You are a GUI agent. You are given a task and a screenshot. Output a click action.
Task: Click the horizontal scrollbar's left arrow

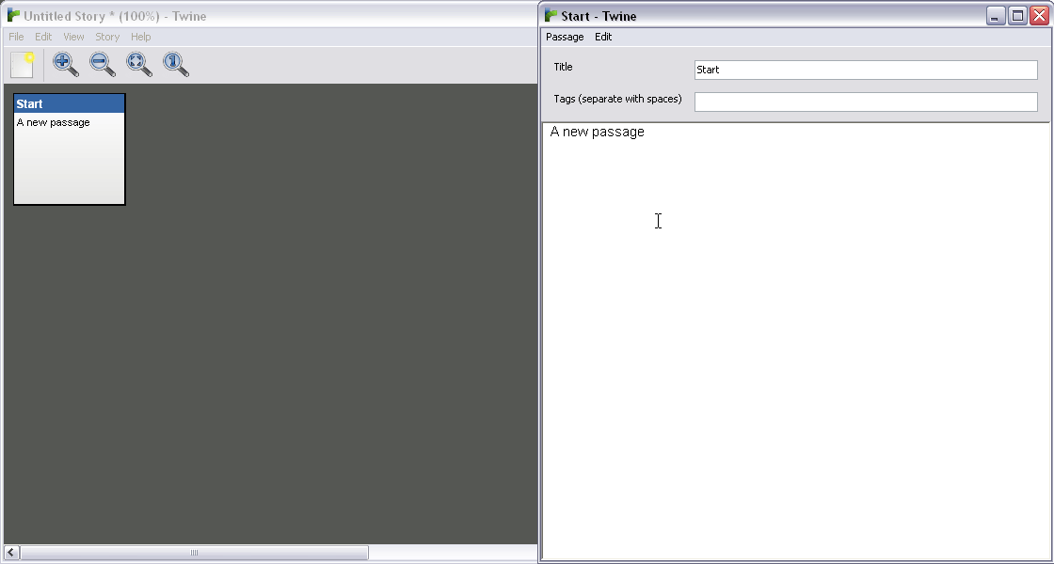[x=11, y=553]
